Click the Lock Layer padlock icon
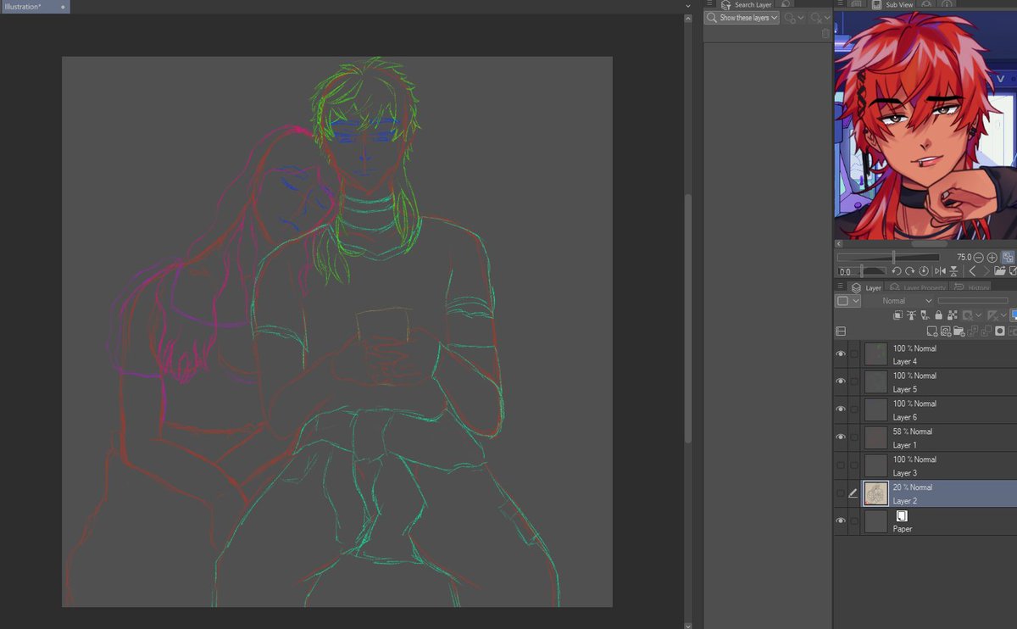Screen dimensions: 1017x629 939,315
